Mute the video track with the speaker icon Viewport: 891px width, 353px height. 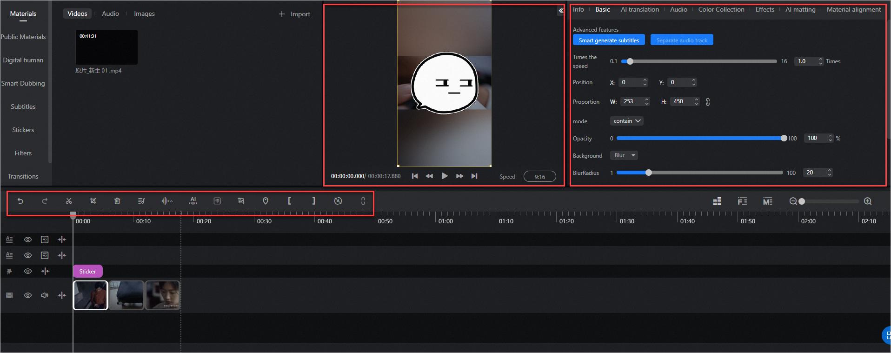(x=45, y=295)
